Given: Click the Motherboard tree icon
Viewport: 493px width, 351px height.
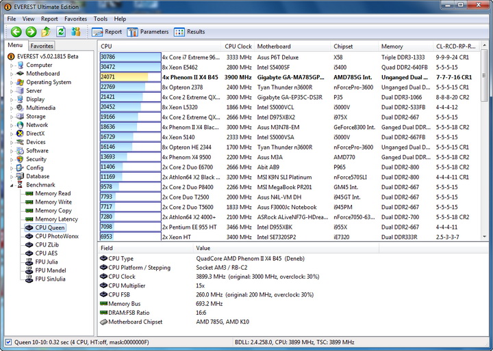Looking at the screenshot, I should (x=20, y=73).
